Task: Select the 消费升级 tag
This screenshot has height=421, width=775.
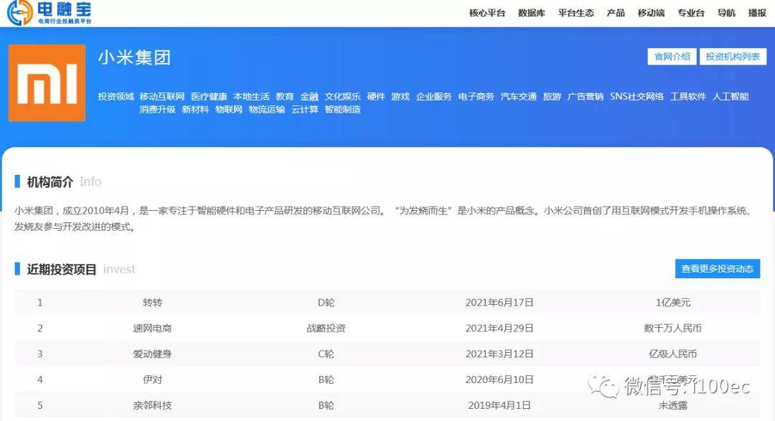Action: (158, 109)
